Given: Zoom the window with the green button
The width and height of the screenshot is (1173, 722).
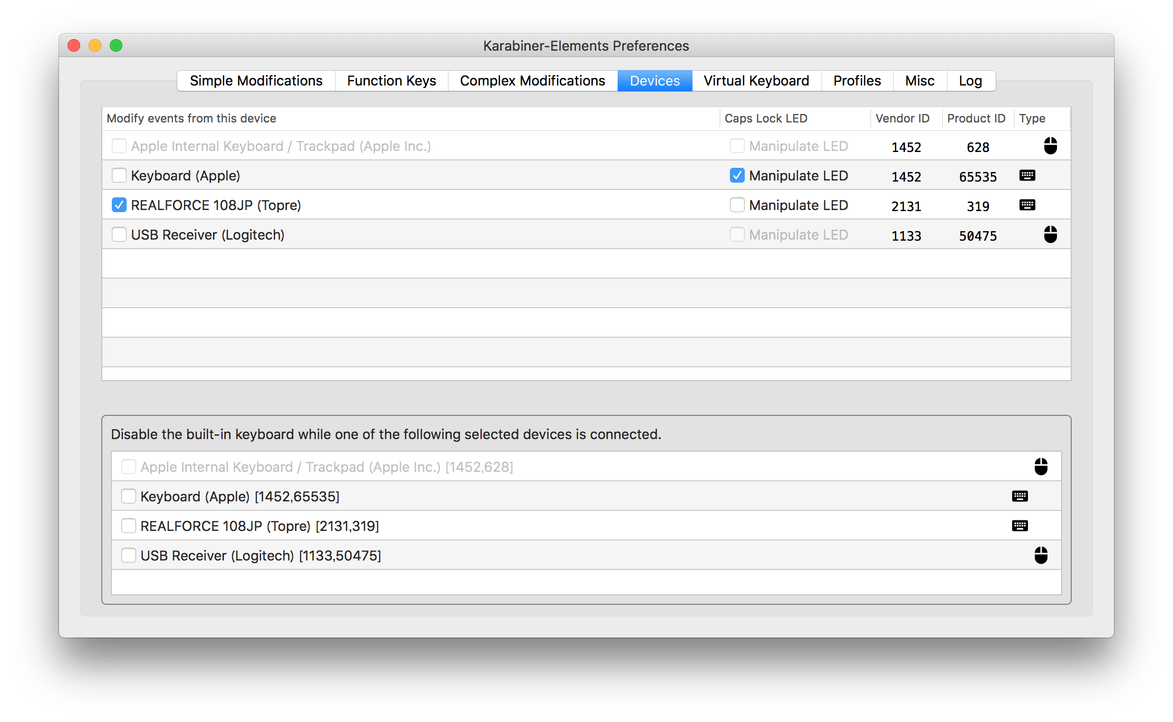Looking at the screenshot, I should (x=116, y=45).
